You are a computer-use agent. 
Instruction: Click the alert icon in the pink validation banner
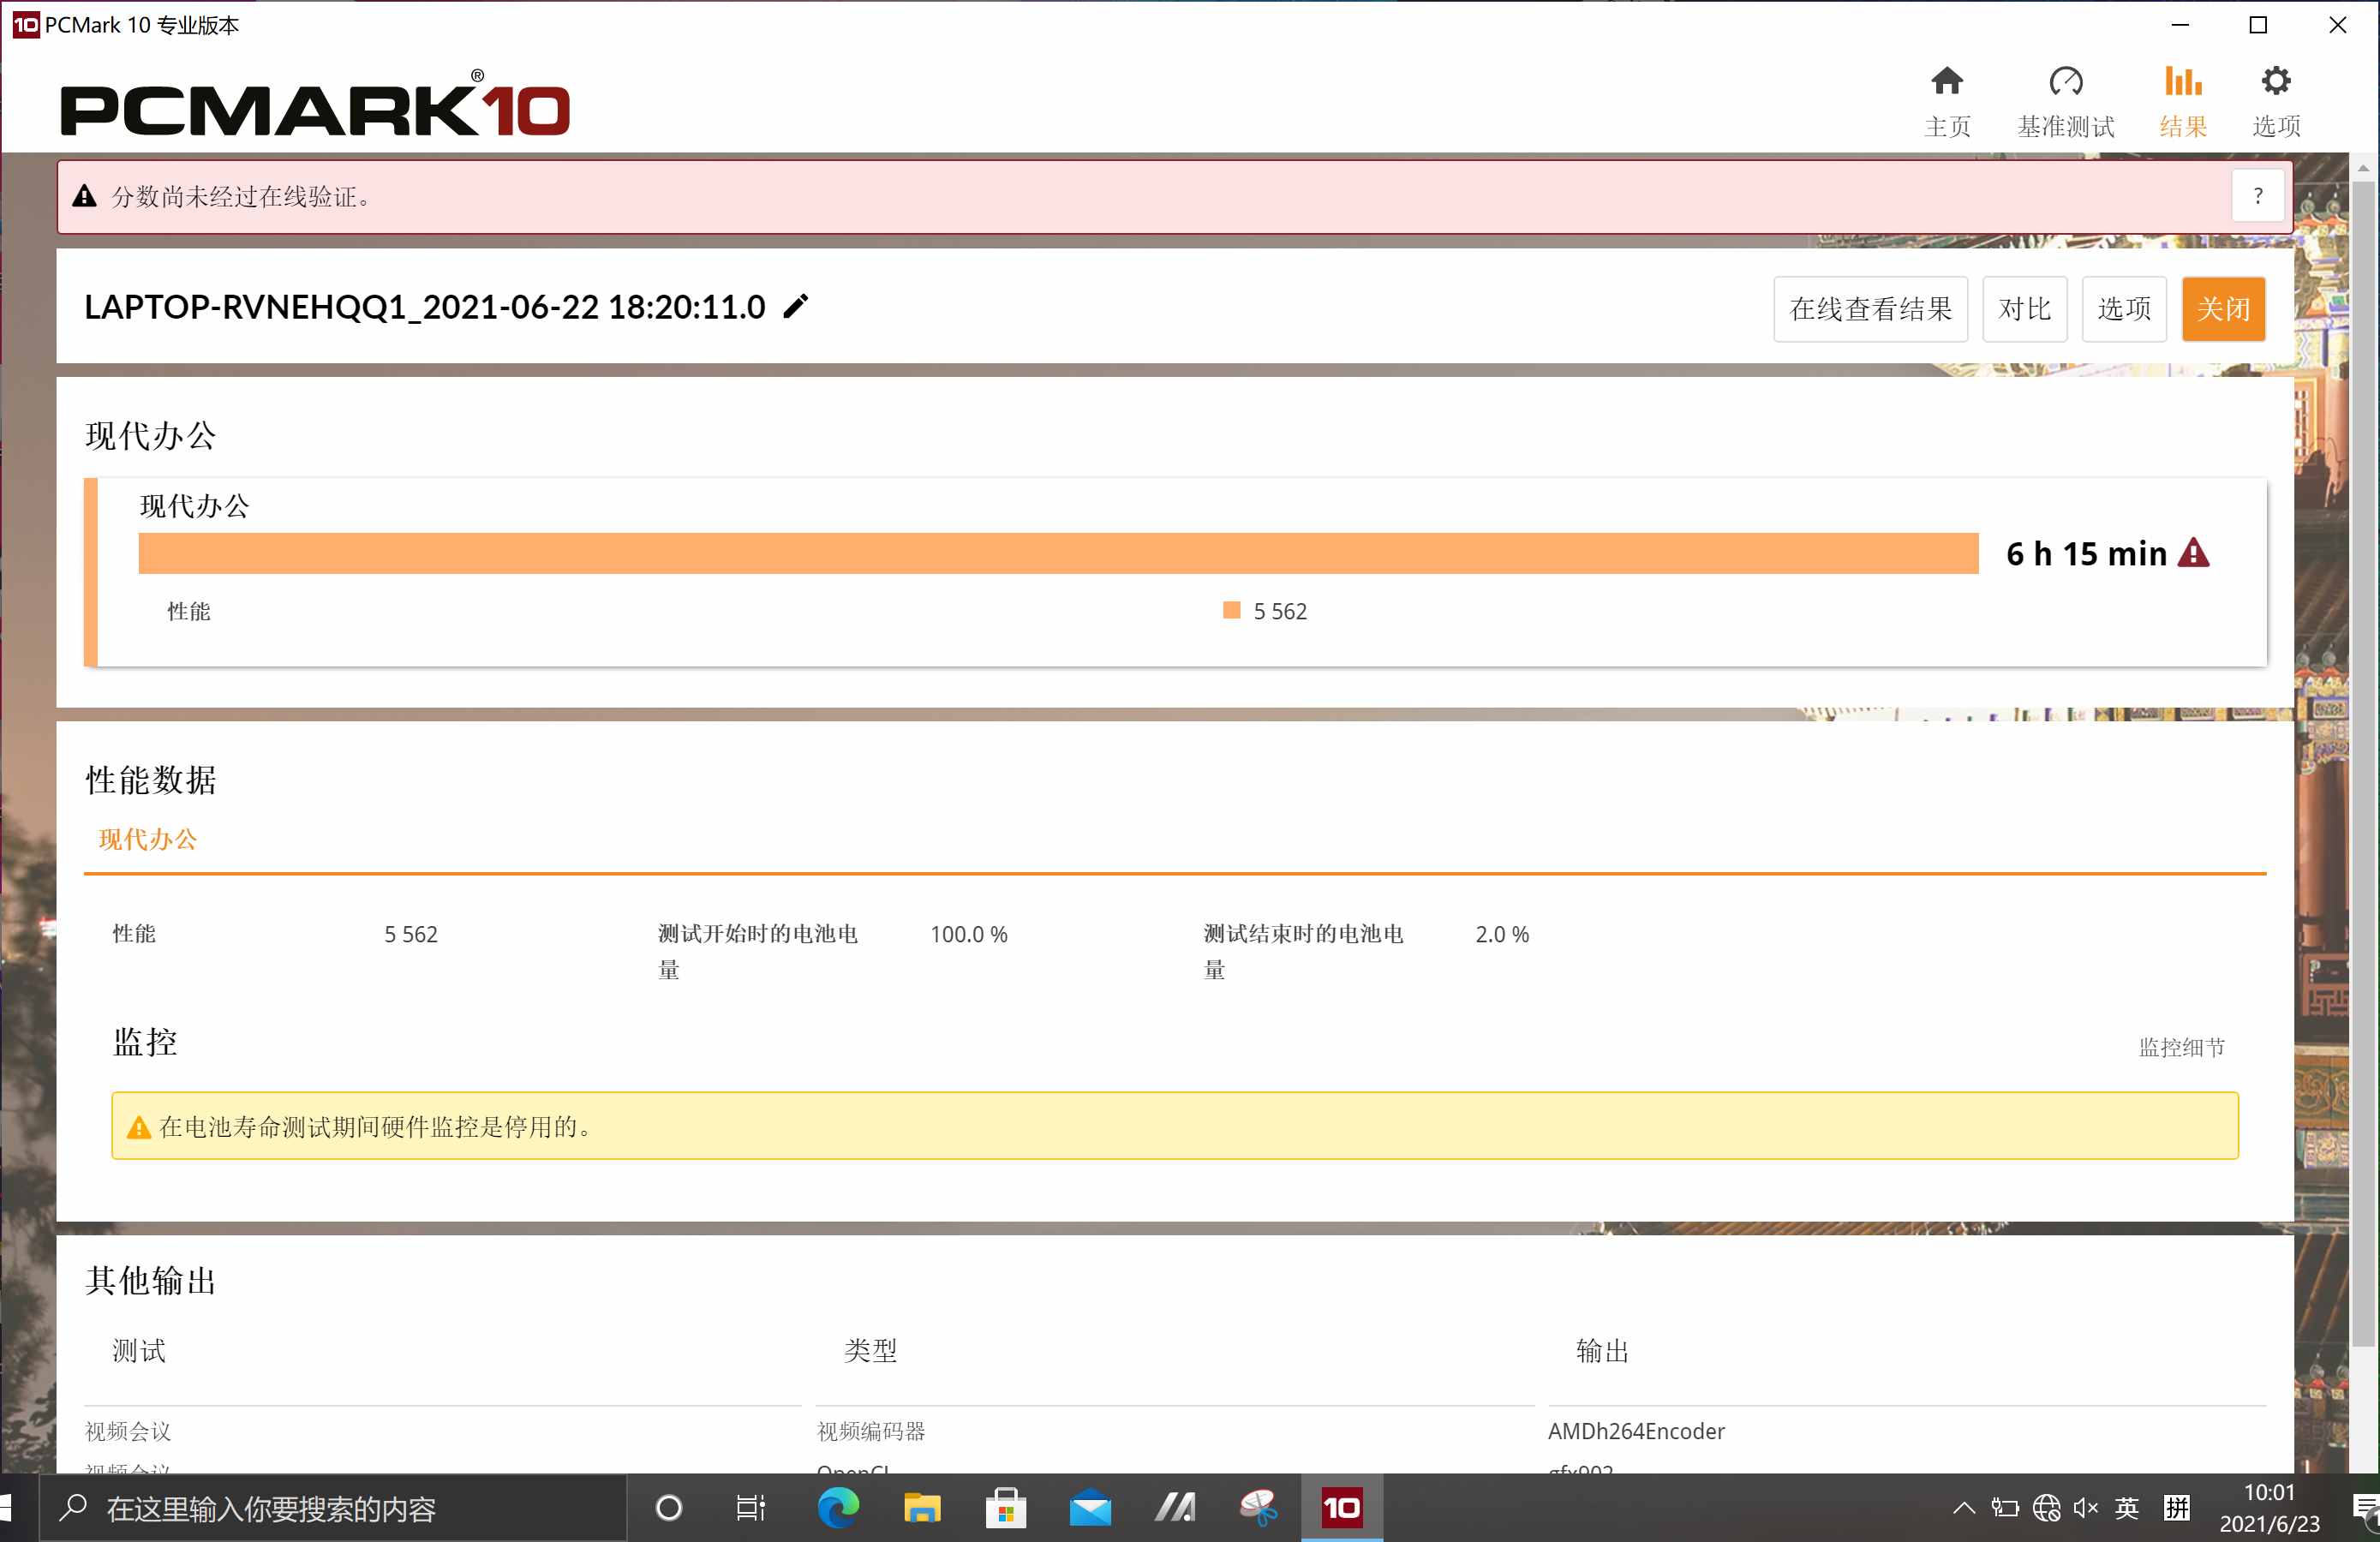point(85,196)
